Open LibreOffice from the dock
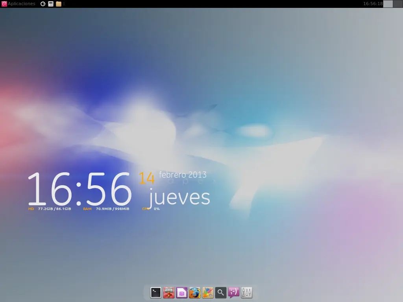 (181, 293)
